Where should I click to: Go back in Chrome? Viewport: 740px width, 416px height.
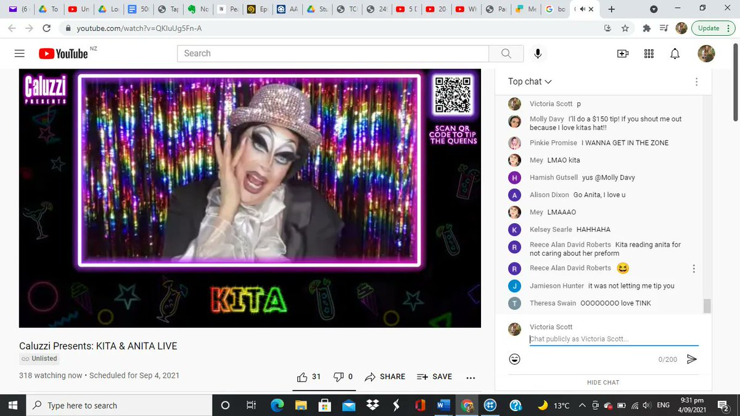[12, 28]
